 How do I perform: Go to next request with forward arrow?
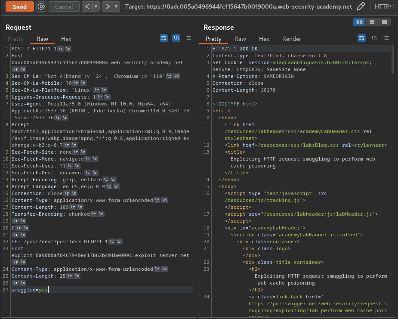(108, 6)
